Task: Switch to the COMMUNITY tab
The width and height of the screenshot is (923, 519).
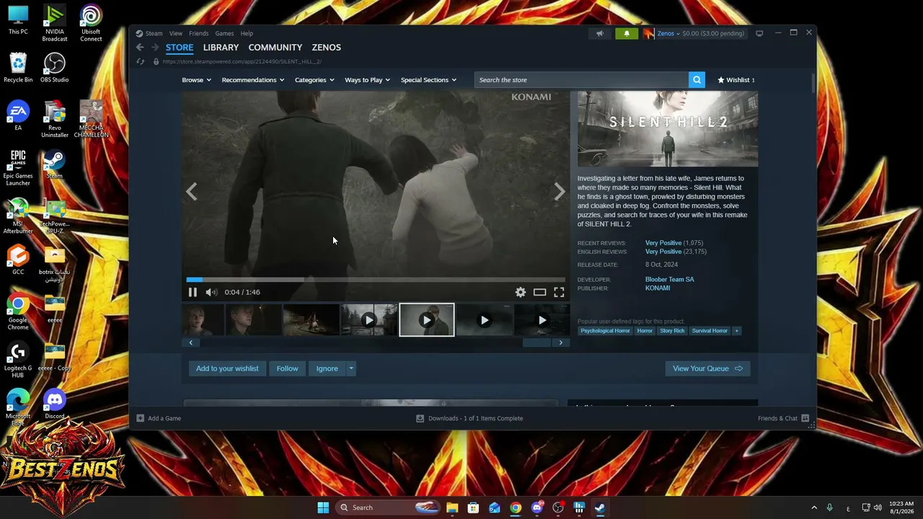Action: coord(275,48)
